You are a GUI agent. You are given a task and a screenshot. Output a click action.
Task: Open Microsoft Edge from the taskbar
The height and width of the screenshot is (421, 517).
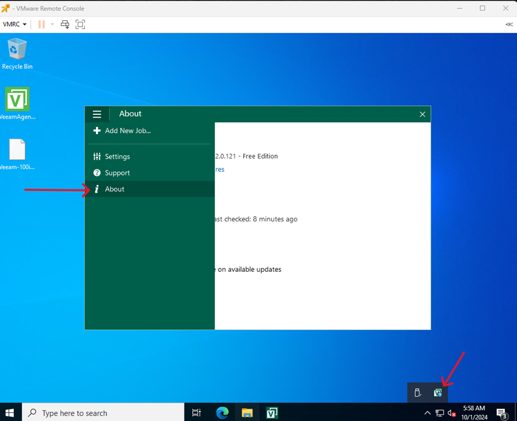tap(222, 413)
